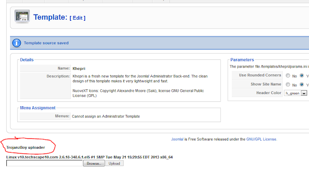Image resolution: width=309 pixels, height=182 pixels.
Task: Click the 'Menus:' field label
Action: pyautogui.click(x=62, y=116)
